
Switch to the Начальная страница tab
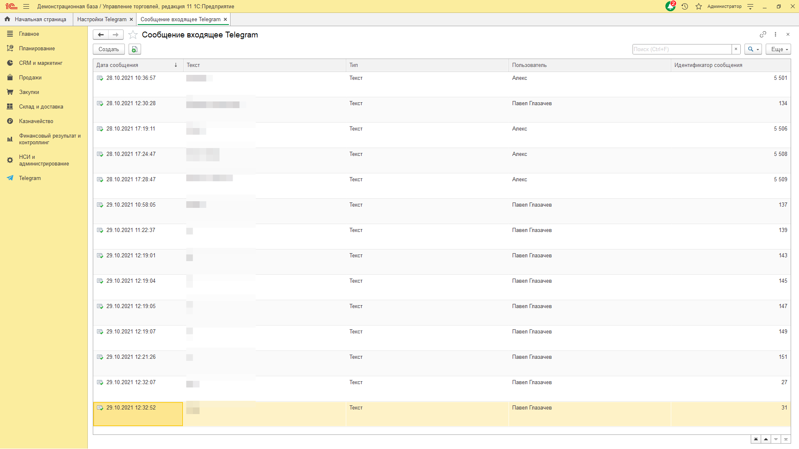(40, 19)
